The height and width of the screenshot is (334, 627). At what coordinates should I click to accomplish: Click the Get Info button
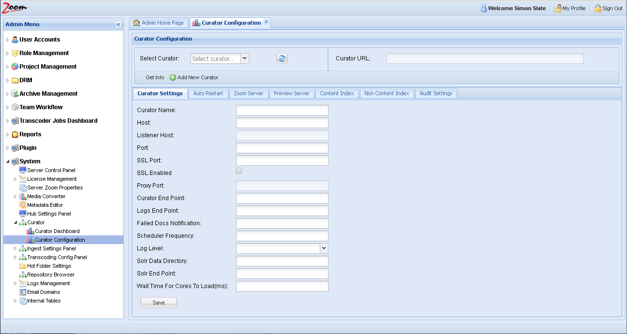[155, 77]
